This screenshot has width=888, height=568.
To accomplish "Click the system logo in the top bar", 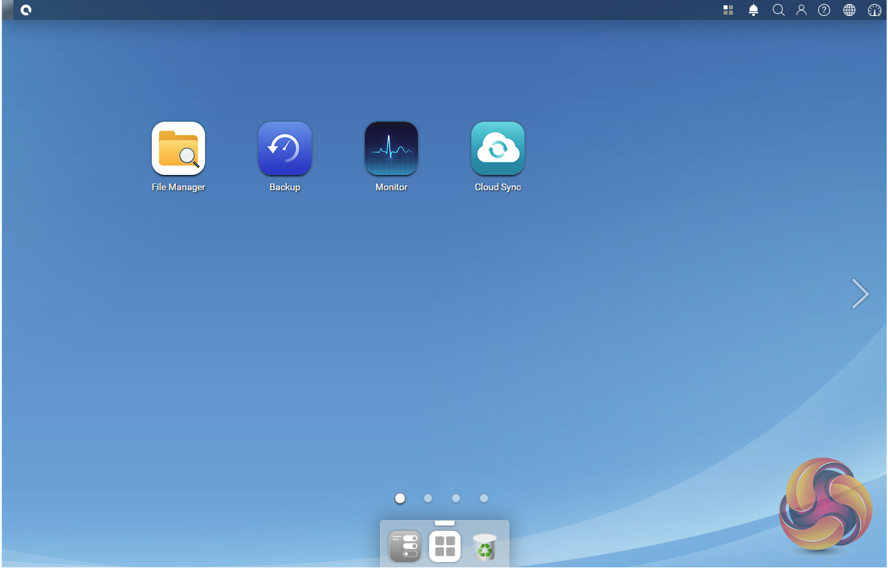I will (x=26, y=10).
